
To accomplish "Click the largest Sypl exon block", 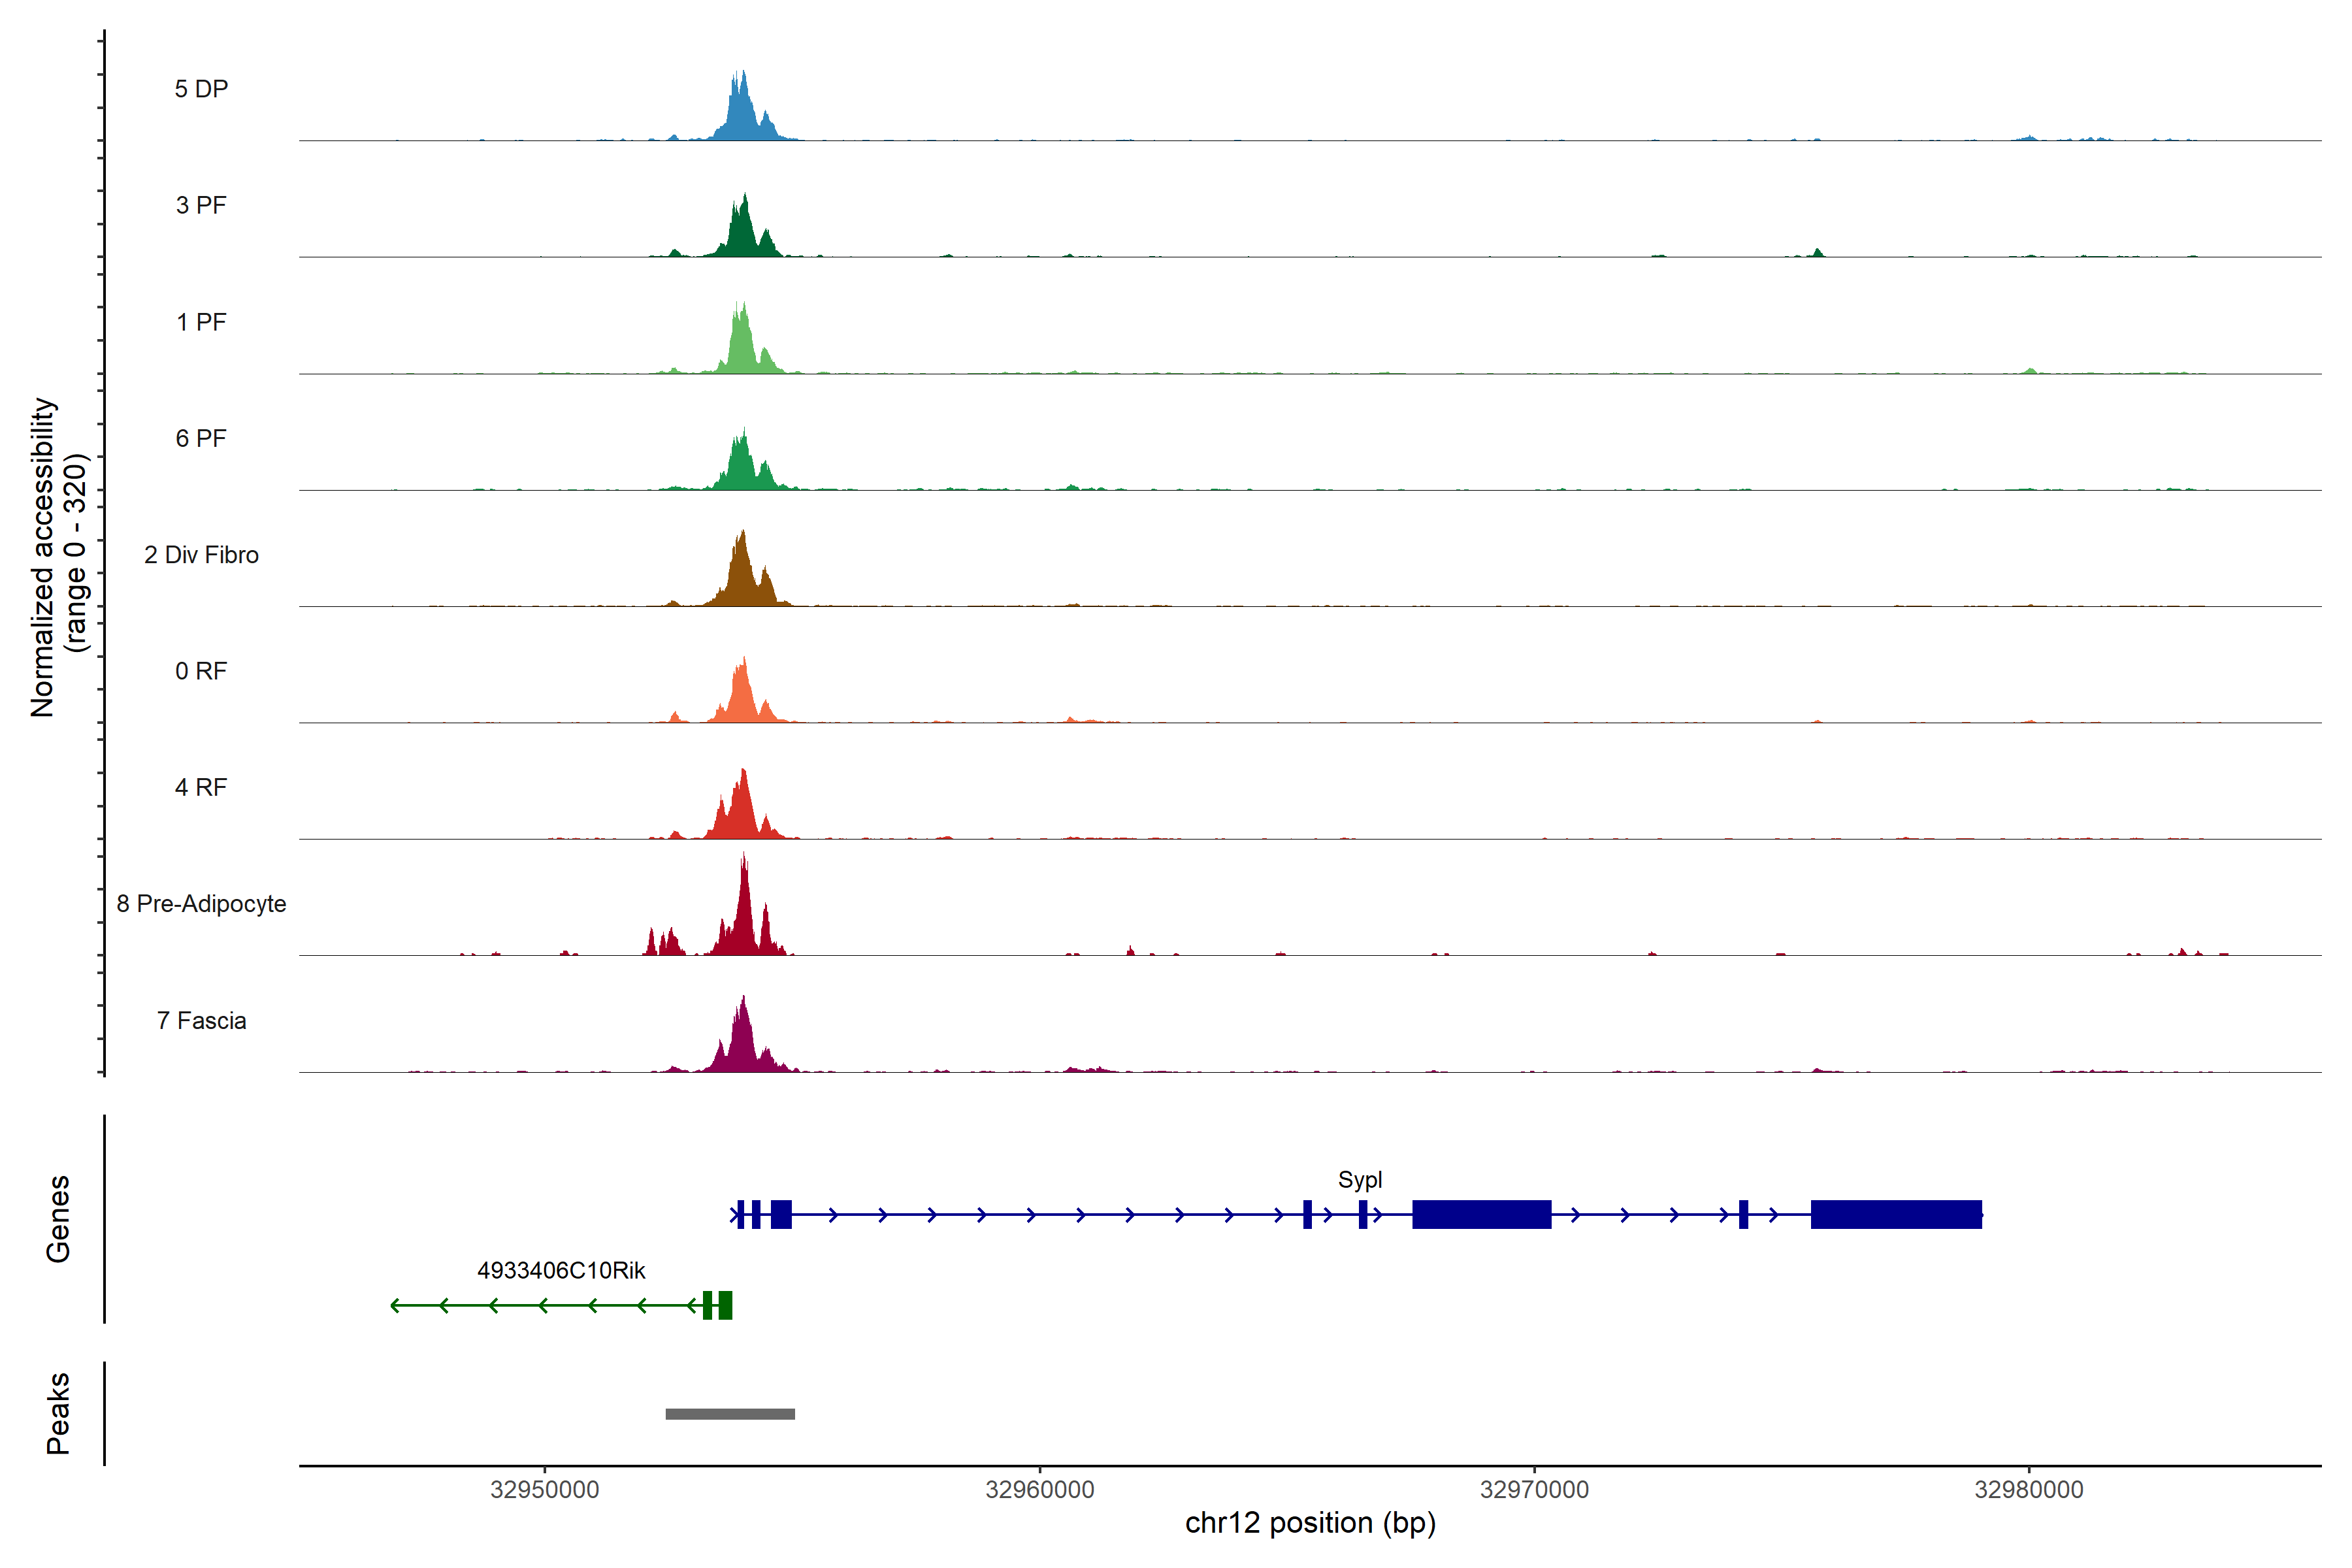I will [x=1895, y=1214].
